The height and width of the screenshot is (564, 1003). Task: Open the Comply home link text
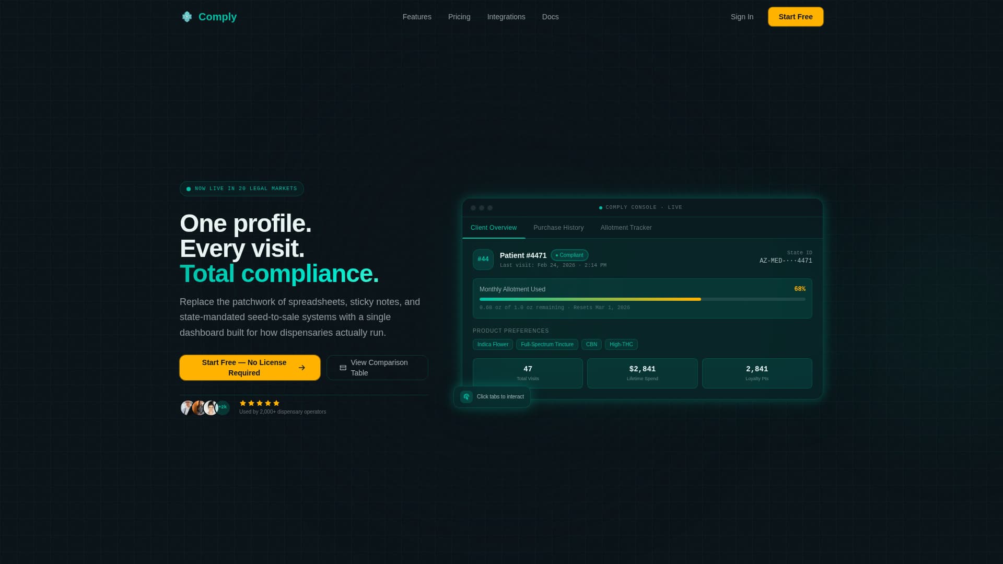[217, 17]
